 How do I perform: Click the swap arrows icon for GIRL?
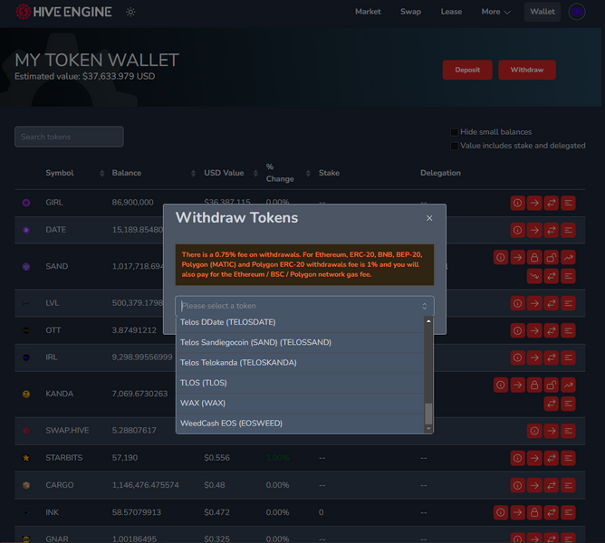tap(552, 203)
